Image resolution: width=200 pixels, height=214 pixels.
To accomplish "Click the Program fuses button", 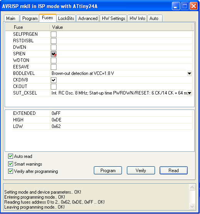I will click(x=108, y=171).
